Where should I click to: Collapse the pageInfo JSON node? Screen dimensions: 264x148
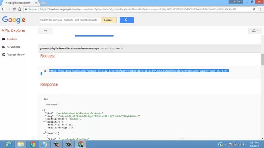[44, 122]
